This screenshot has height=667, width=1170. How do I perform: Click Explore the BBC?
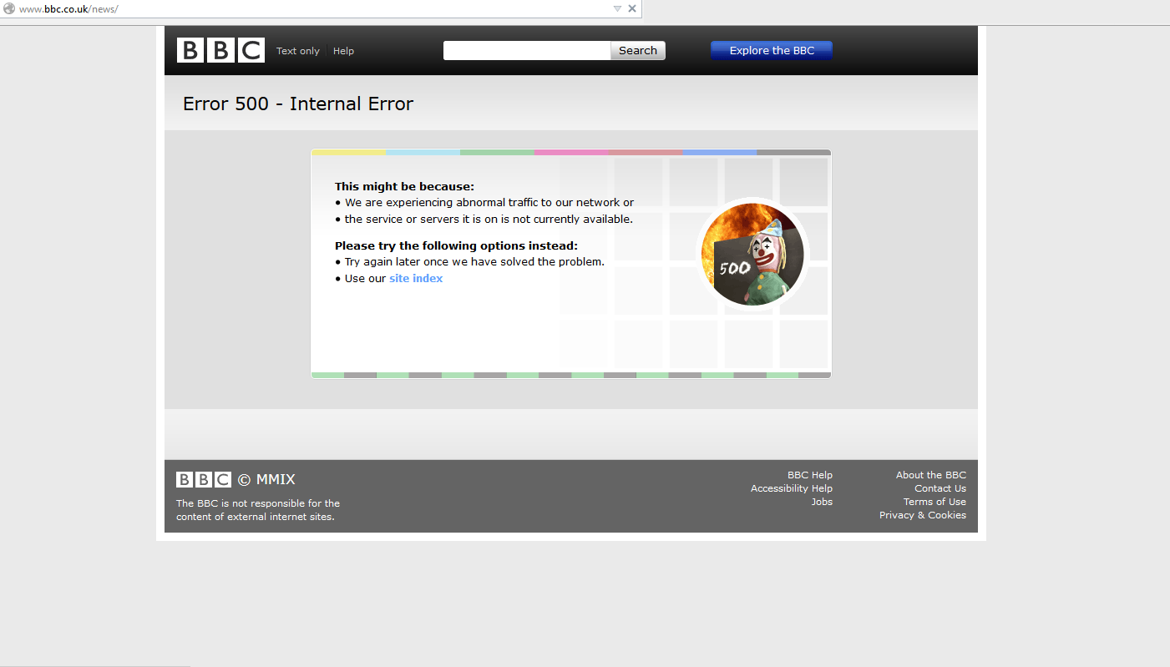(x=771, y=50)
